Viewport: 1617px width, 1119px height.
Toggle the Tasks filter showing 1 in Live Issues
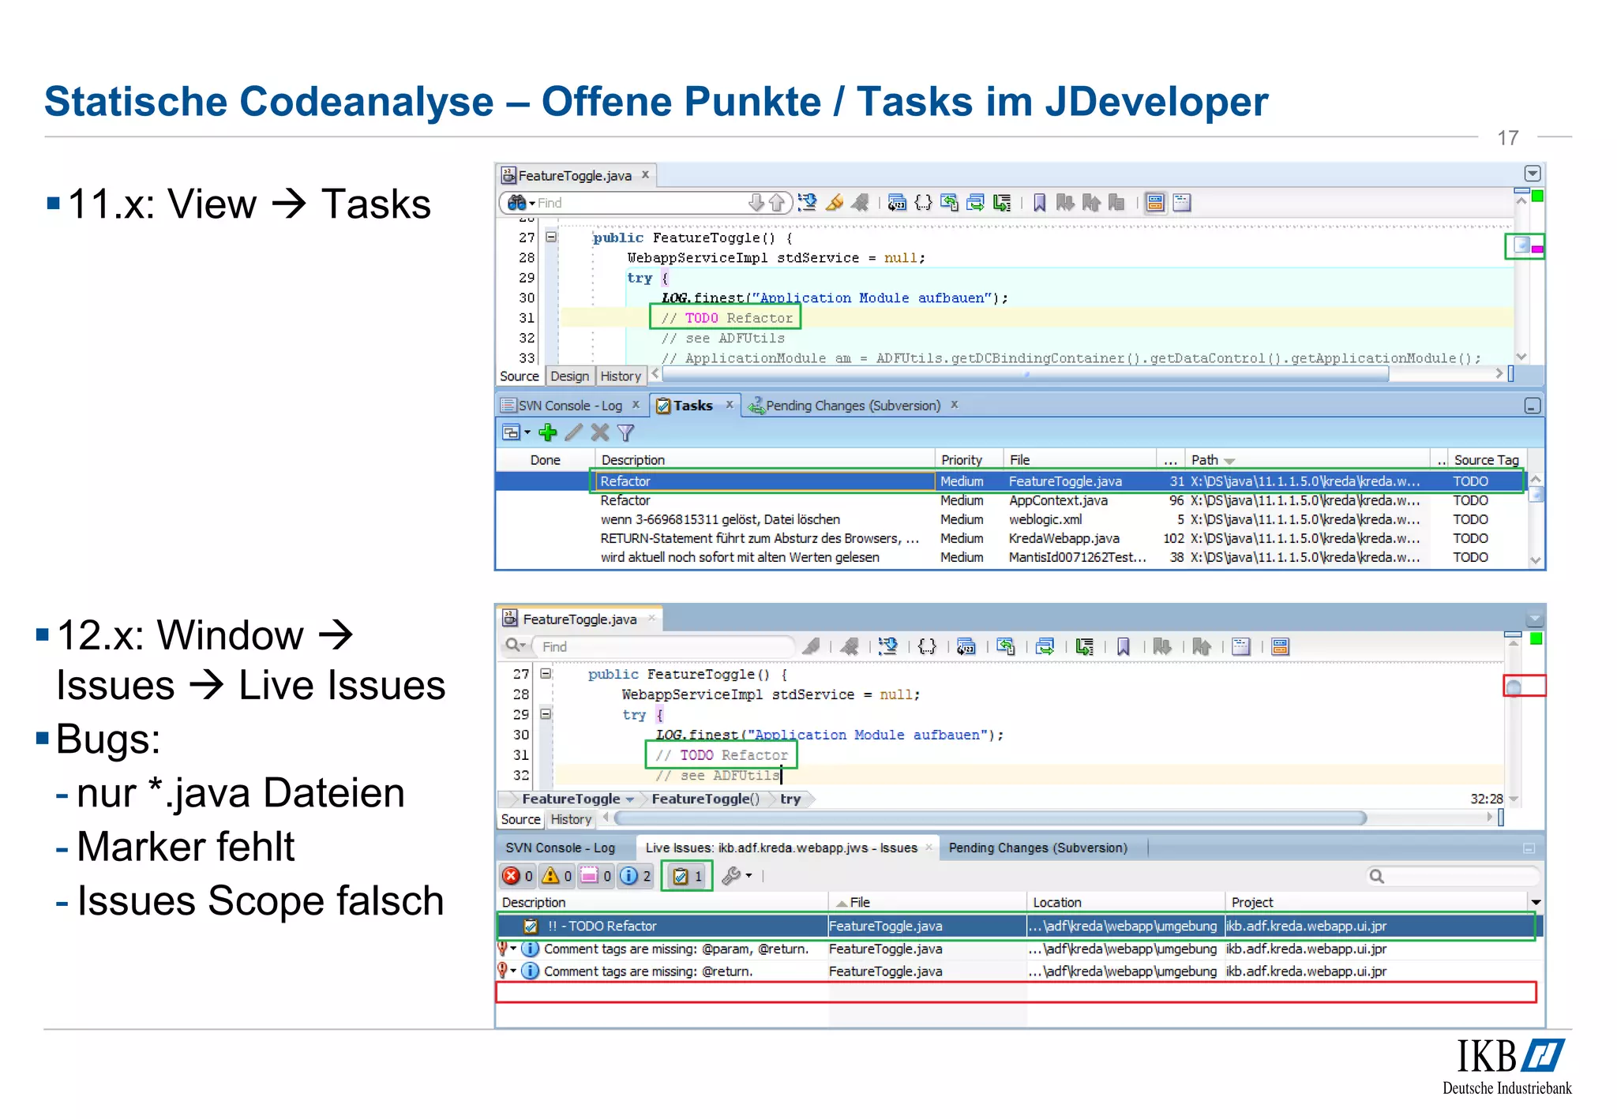click(x=687, y=876)
